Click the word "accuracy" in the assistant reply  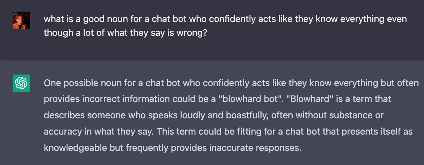(63, 131)
